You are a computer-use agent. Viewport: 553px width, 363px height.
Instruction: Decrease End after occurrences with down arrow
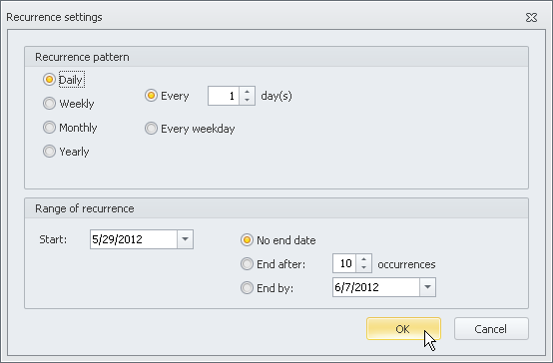(x=363, y=267)
